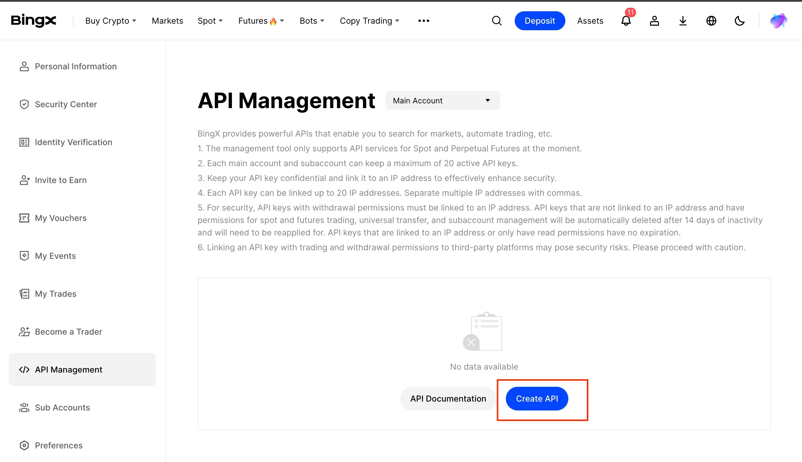
Task: Expand the Spot dropdown menu
Action: (210, 21)
